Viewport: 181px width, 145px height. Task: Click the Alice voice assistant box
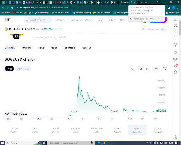click(71, 143)
